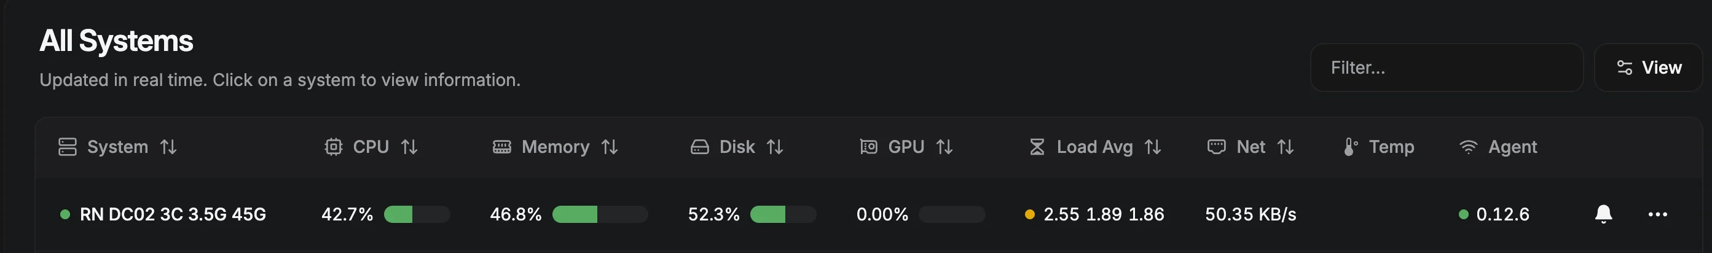Open the three-dots row actions menu

click(1657, 214)
